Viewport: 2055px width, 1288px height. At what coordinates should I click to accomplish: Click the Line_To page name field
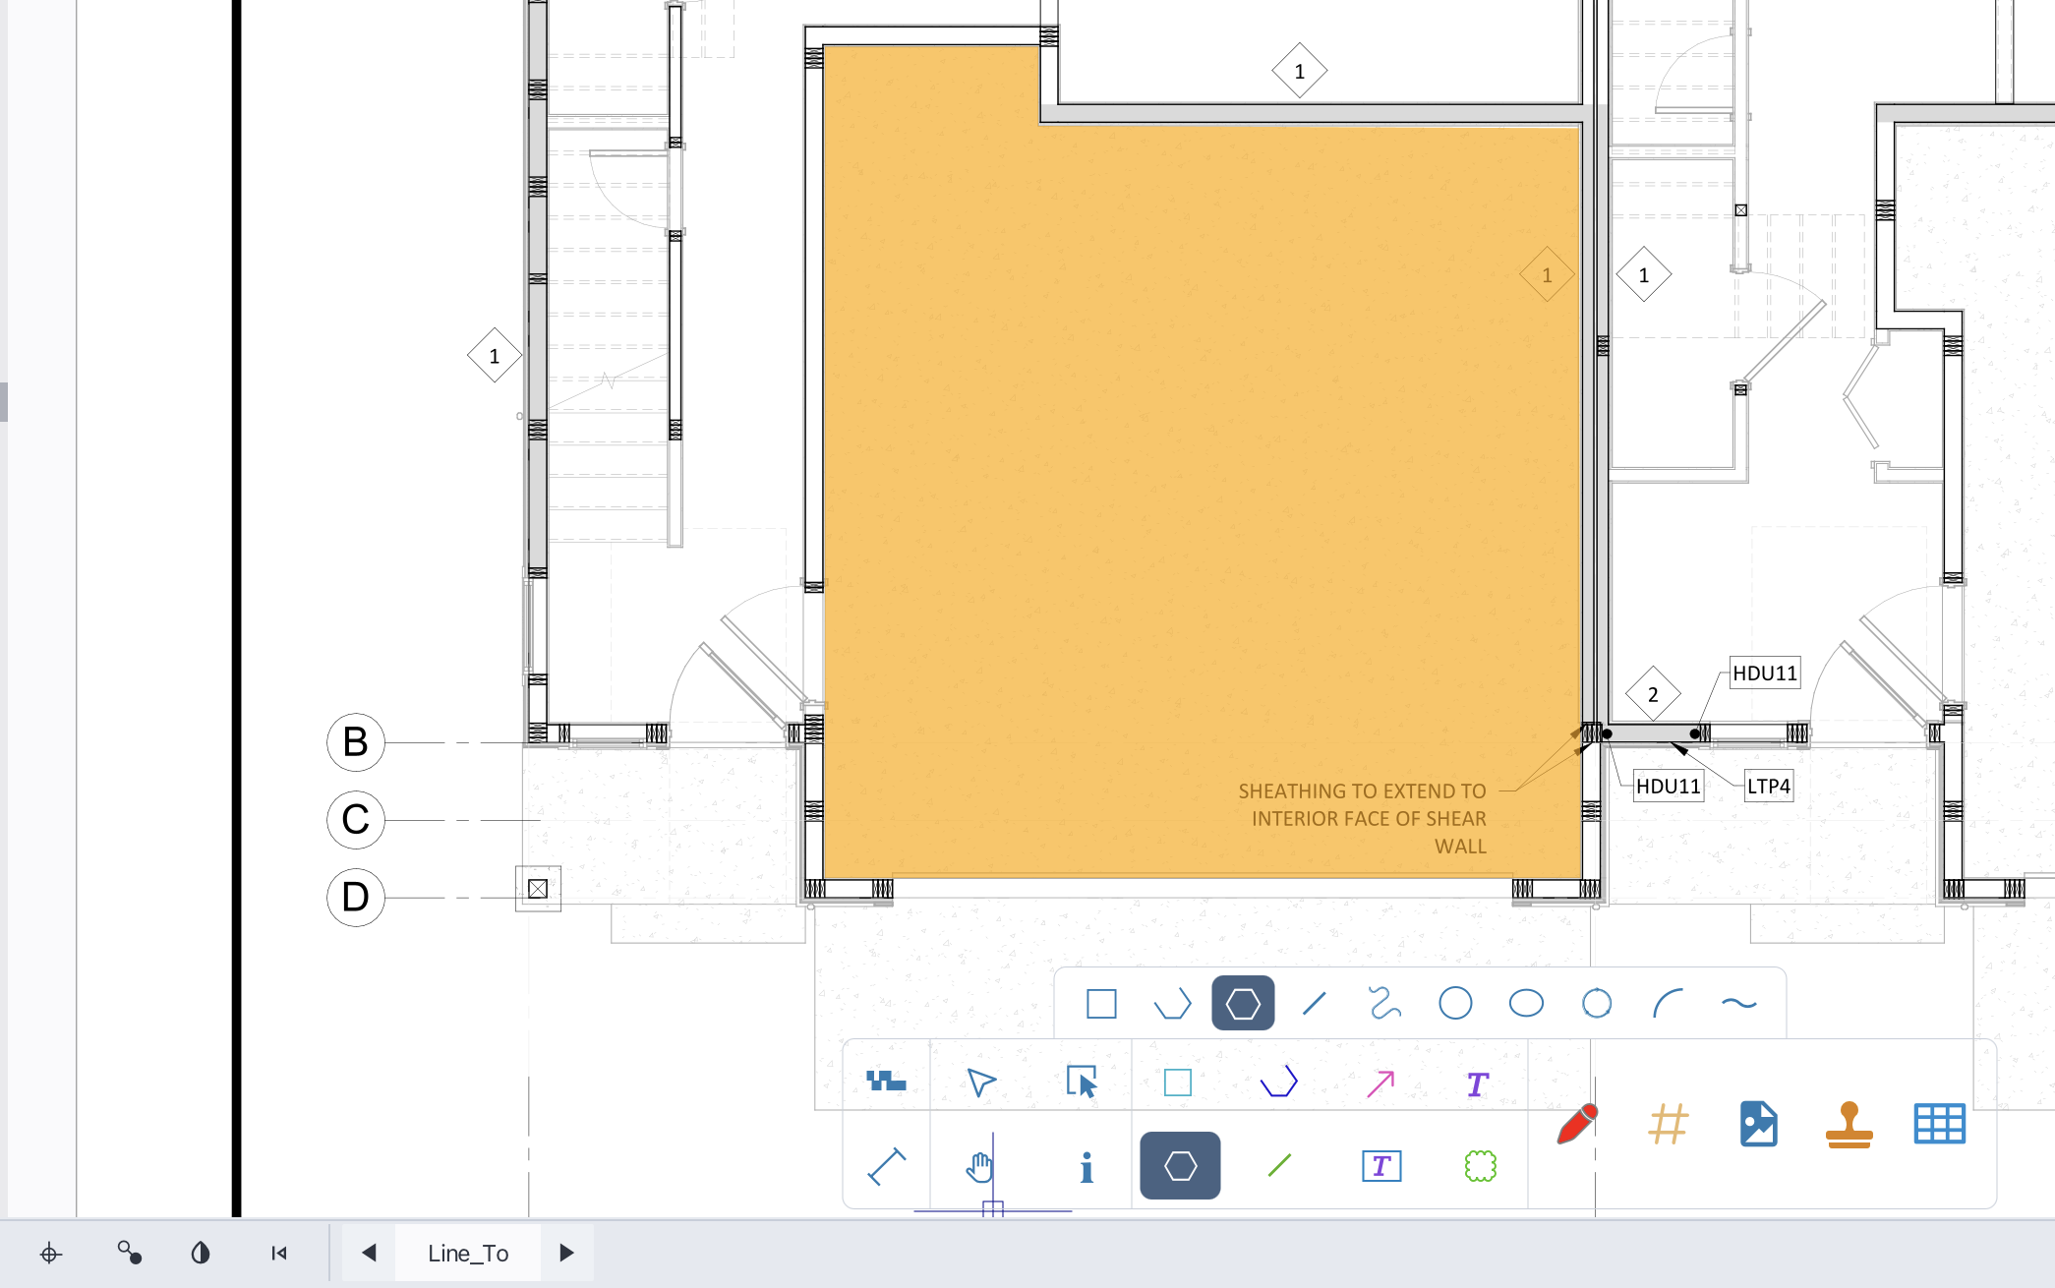[x=467, y=1253]
